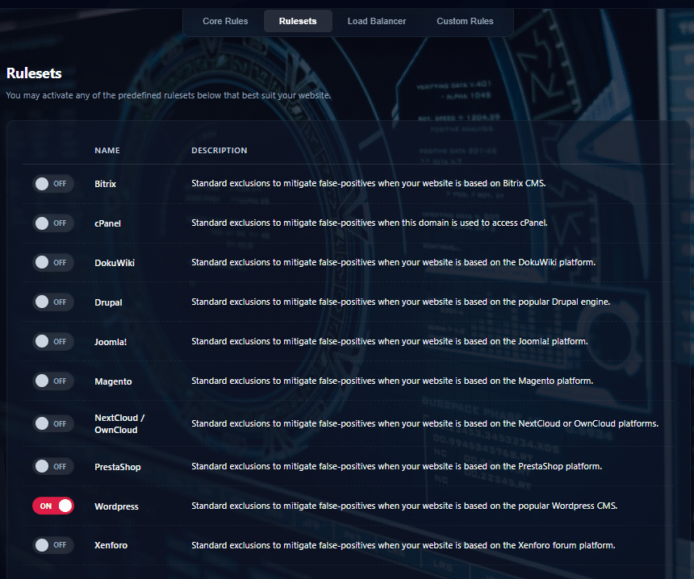
Task: Click the Xenforo forum platform description
Action: click(x=403, y=545)
